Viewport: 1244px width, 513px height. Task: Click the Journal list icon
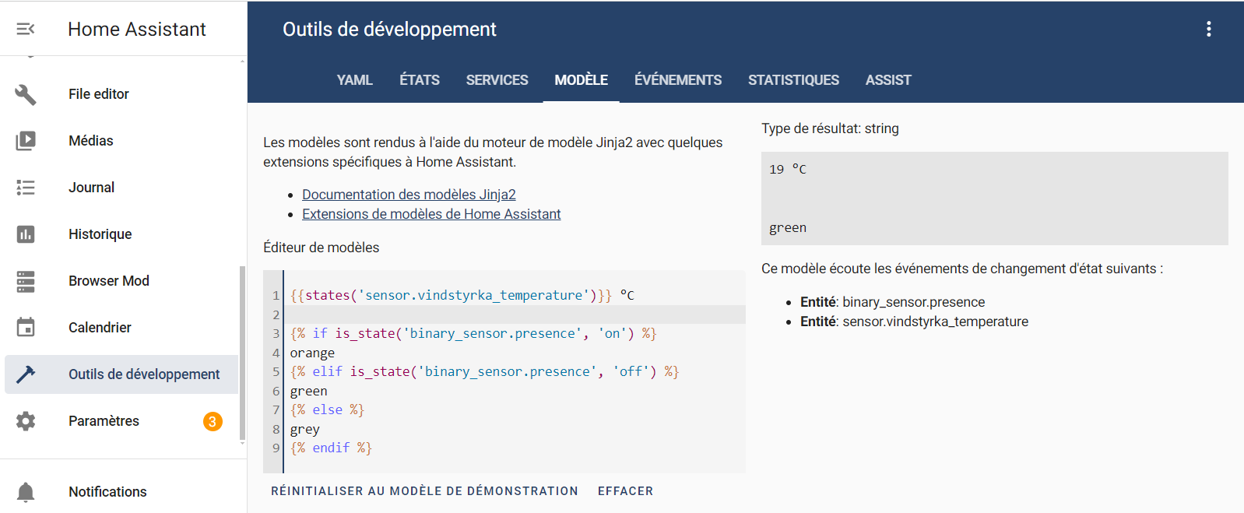[x=26, y=188]
